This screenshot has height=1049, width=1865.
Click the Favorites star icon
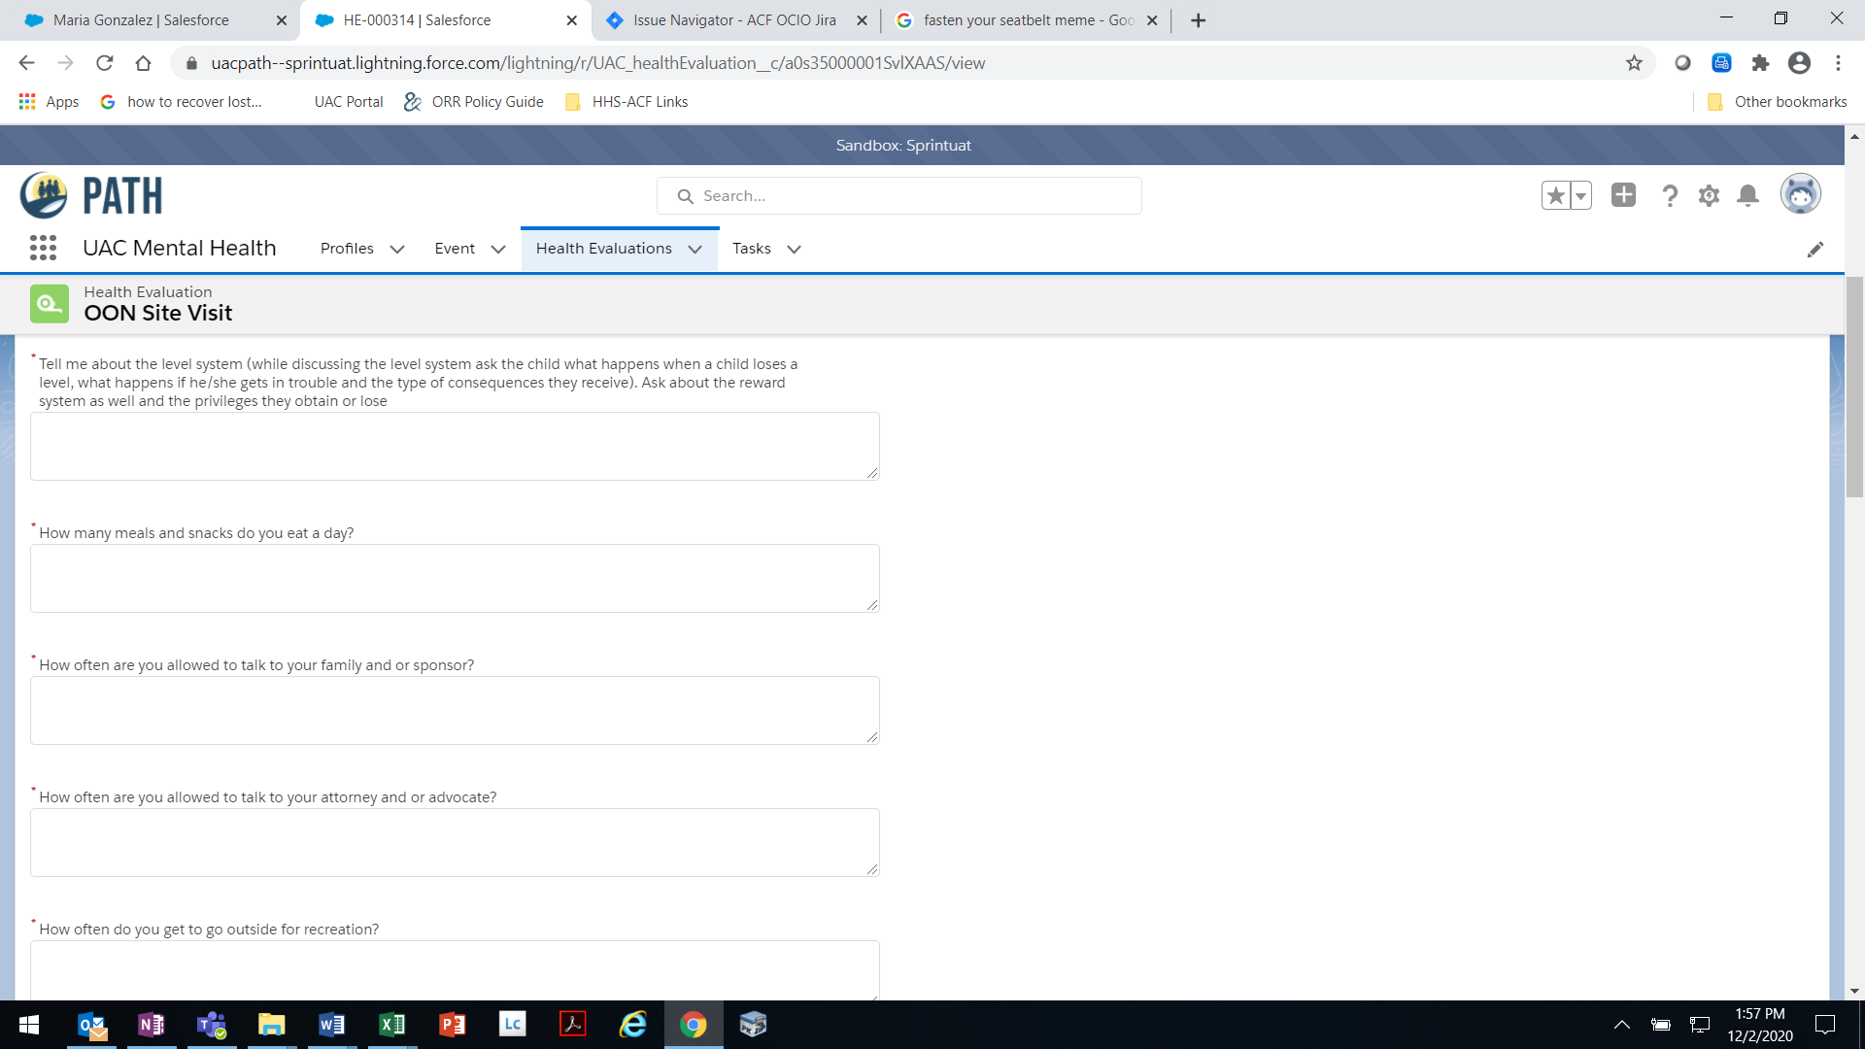click(x=1555, y=195)
